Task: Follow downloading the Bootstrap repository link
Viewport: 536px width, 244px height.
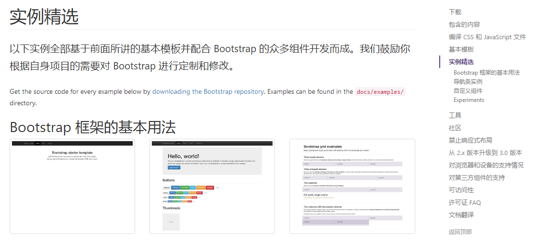Action: 208,91
